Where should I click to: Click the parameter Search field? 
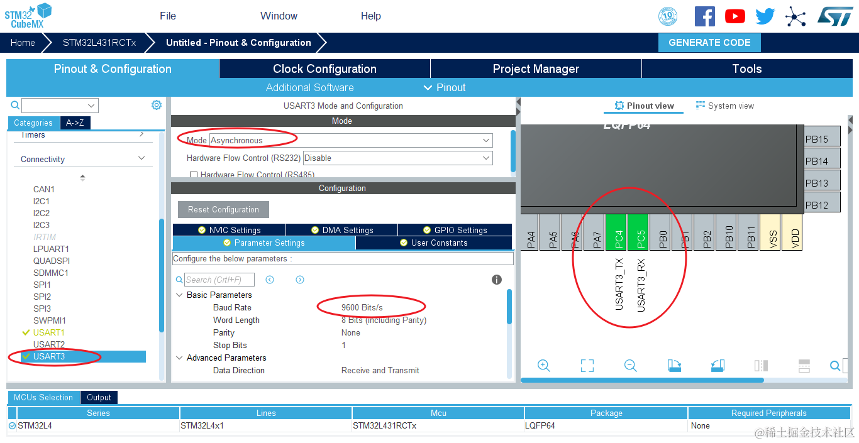pyautogui.click(x=219, y=280)
